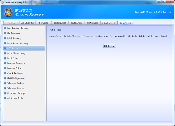Choose Boot Editor in the list

pyautogui.click(x=13, y=58)
